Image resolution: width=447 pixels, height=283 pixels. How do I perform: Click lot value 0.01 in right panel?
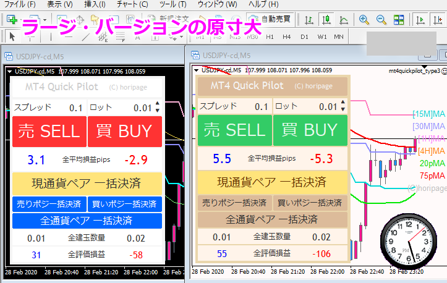point(328,107)
